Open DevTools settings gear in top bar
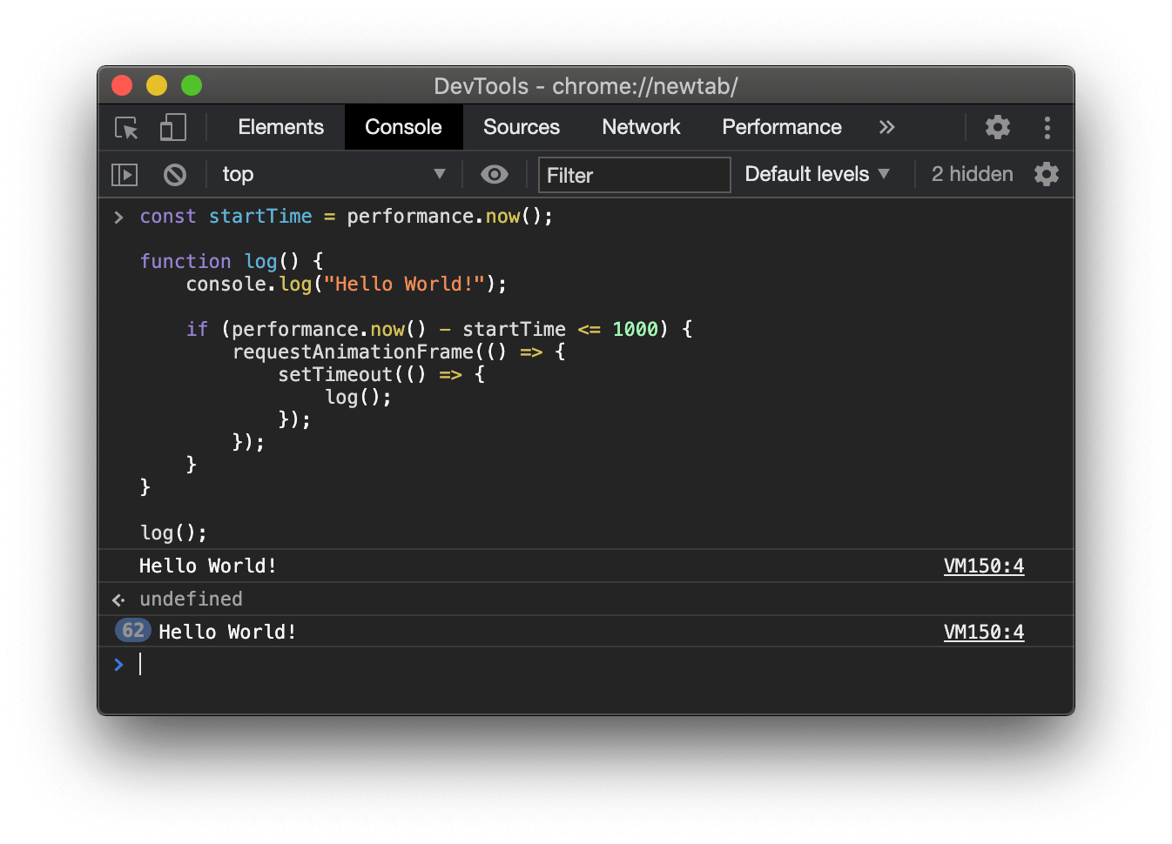The width and height of the screenshot is (1172, 844). click(x=997, y=128)
